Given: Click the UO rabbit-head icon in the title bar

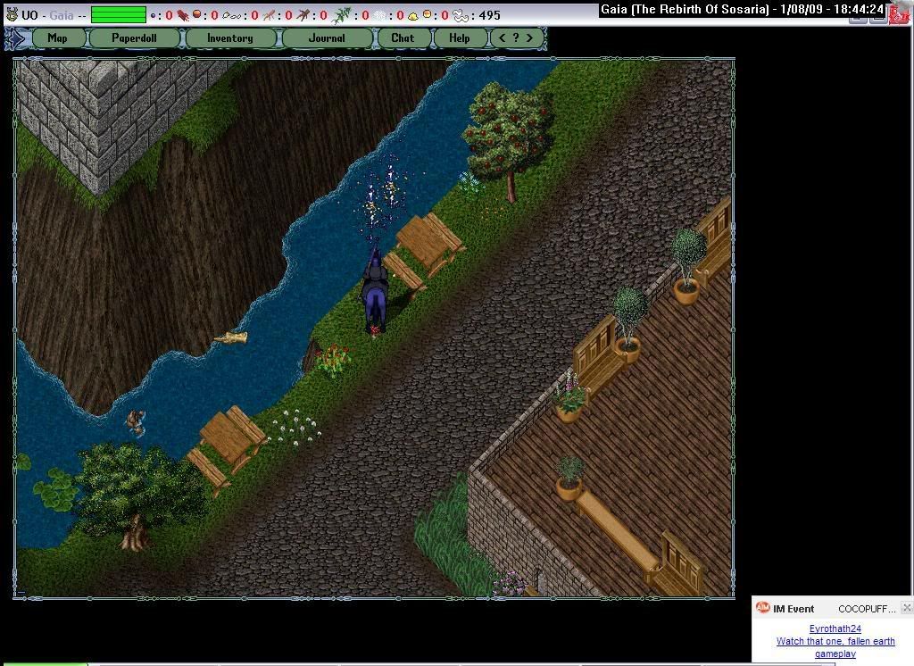Looking at the screenshot, I should pyautogui.click(x=11, y=14).
